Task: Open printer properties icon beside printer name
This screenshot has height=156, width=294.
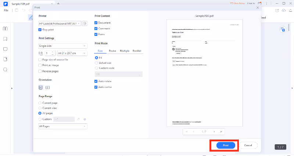Action: pos(85,23)
